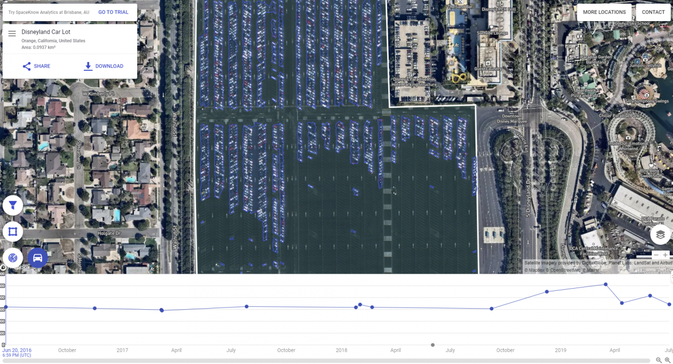The height and width of the screenshot is (364, 673).
Task: Select the last data point at July 2019
Action: (x=669, y=304)
